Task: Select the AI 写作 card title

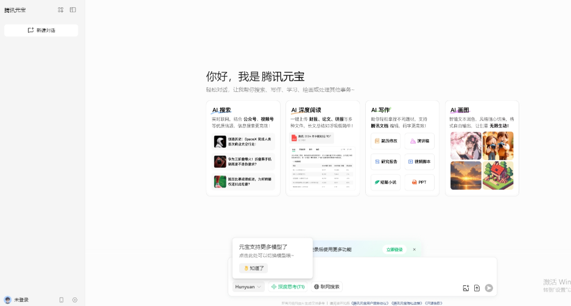Action: point(380,110)
